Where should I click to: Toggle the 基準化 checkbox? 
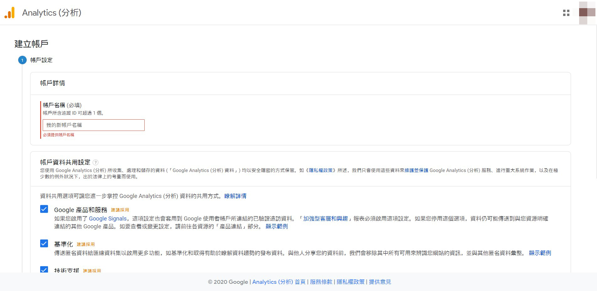coord(44,244)
